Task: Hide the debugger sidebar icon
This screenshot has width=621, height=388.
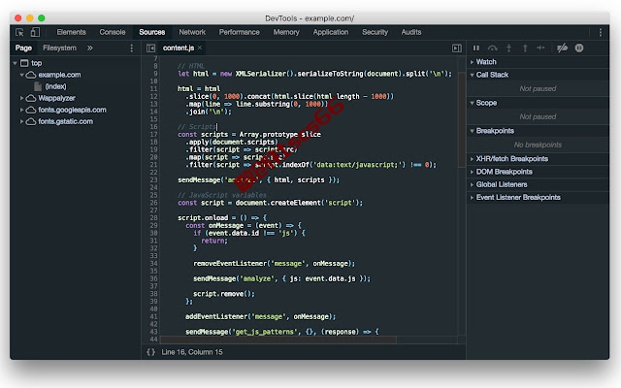Action: (457, 48)
